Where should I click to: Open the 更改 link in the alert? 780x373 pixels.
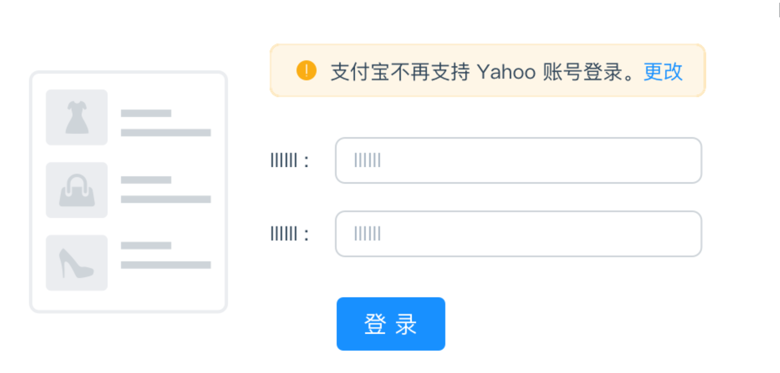(x=663, y=72)
